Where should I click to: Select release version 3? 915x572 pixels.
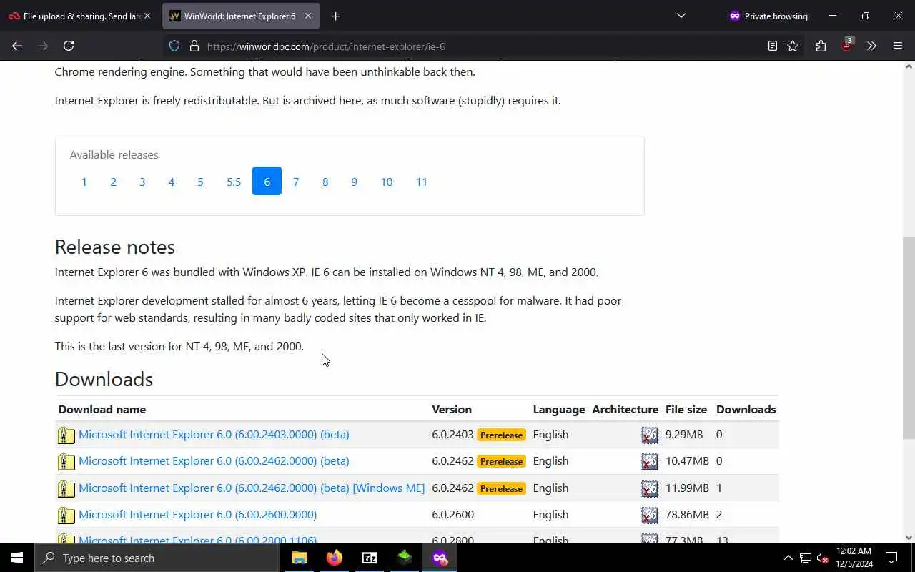click(x=142, y=182)
